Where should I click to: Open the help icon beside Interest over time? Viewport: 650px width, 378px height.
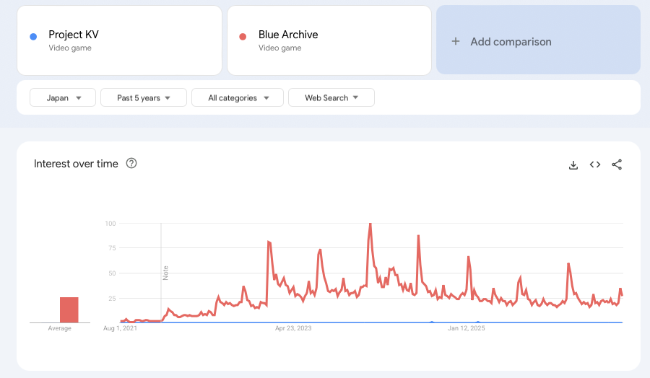tap(131, 164)
